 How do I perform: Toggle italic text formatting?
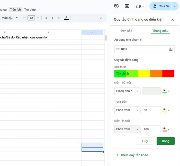[x=52, y=18]
